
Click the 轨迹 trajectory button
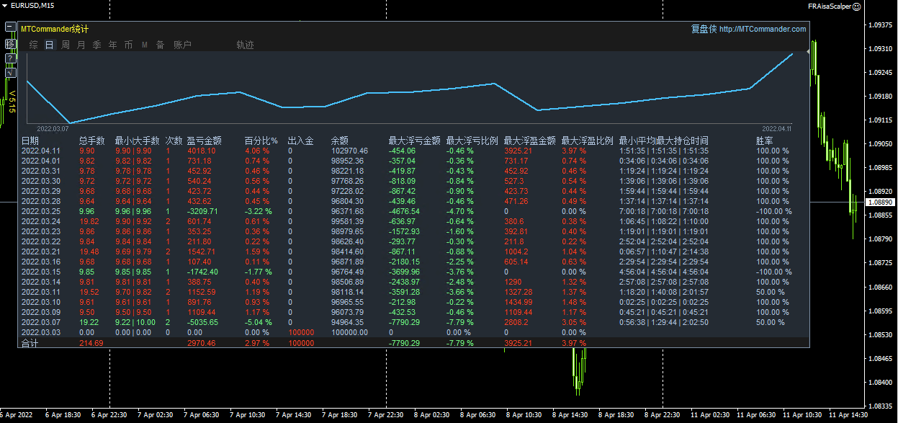click(x=245, y=45)
